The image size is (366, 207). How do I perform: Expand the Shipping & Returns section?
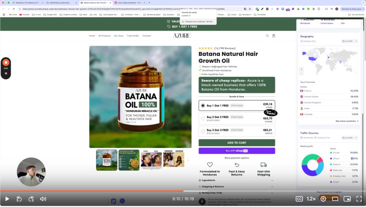click(237, 187)
